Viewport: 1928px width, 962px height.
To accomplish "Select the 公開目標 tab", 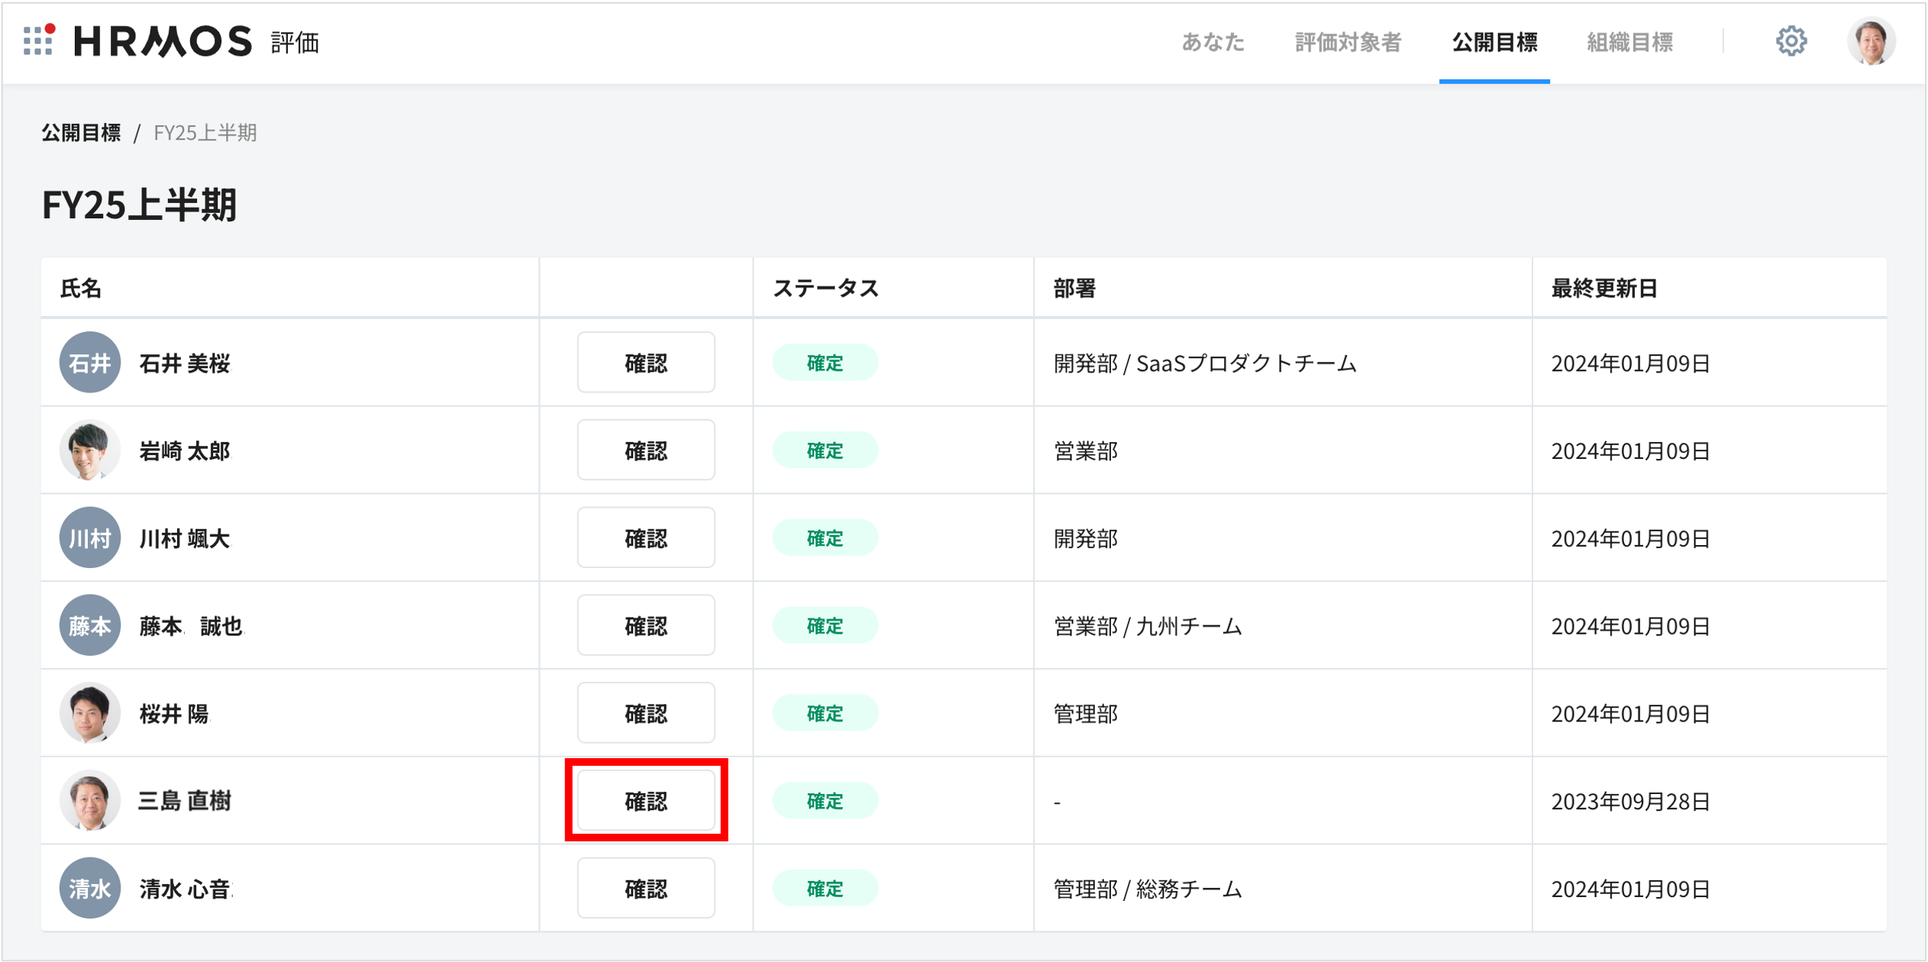I will (x=1494, y=42).
